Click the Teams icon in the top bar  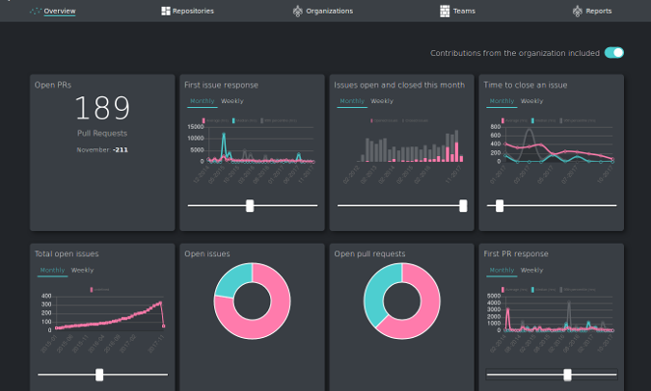[445, 12]
